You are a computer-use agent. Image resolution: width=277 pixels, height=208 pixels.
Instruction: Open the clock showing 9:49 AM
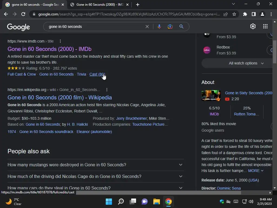point(265,201)
